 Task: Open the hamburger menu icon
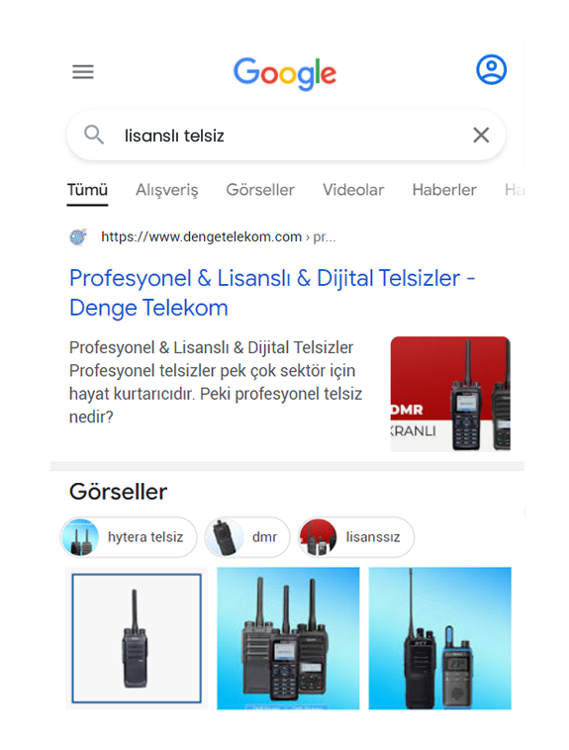click(x=83, y=72)
